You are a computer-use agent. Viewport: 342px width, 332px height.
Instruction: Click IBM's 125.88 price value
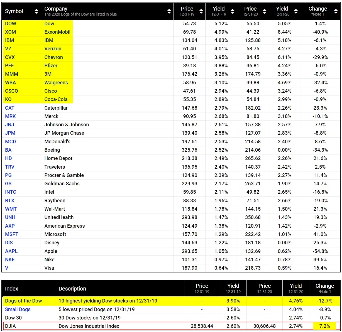coord(253,40)
